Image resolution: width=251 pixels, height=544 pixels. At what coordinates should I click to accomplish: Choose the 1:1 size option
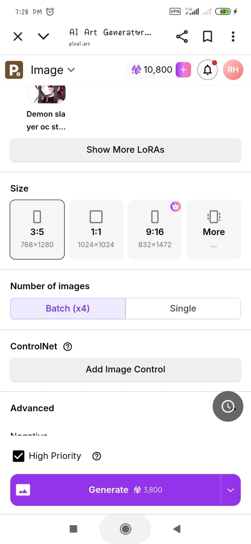click(x=96, y=229)
